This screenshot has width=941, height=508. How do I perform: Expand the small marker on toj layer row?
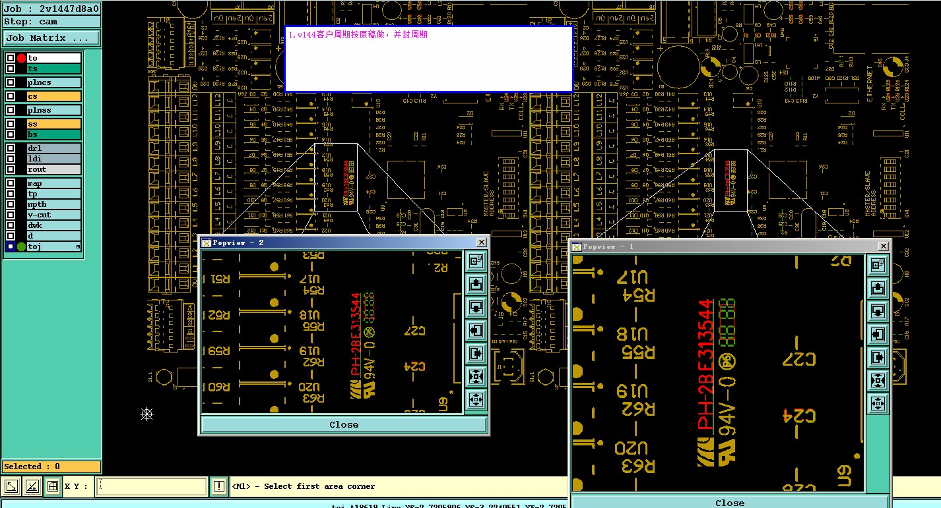[79, 247]
